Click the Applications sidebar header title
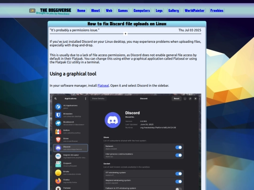Image resolution: width=254 pixels, height=190 pixels. 71,99
